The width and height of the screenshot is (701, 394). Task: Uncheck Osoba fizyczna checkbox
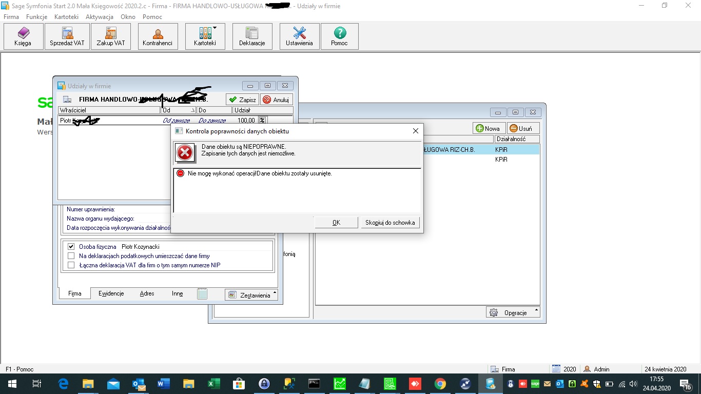tap(71, 247)
